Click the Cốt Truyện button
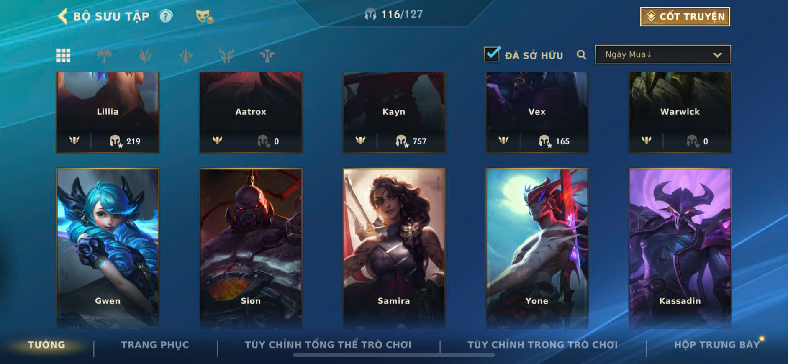 tap(685, 17)
